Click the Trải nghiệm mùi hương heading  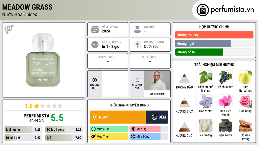(214, 65)
